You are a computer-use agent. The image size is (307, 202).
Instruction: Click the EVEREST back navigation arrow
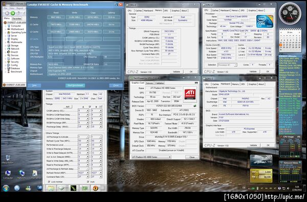coord(7,13)
